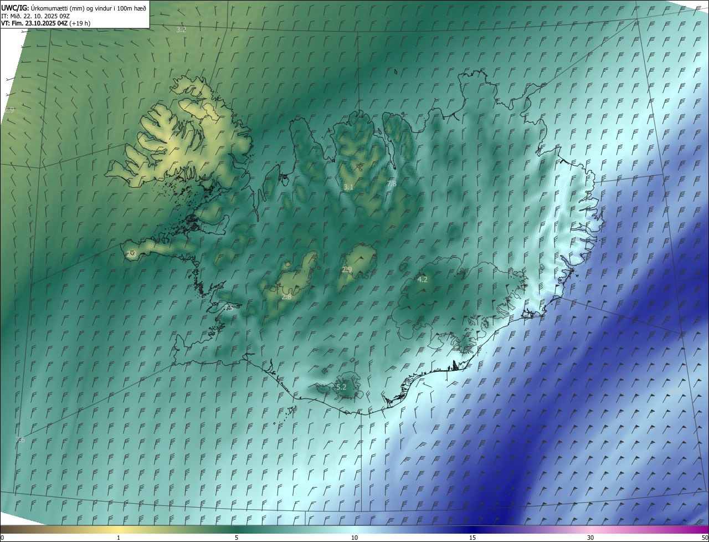Click the 2.9 label over the ocean at the west edge
This screenshot has width=709, height=542.
9,110
